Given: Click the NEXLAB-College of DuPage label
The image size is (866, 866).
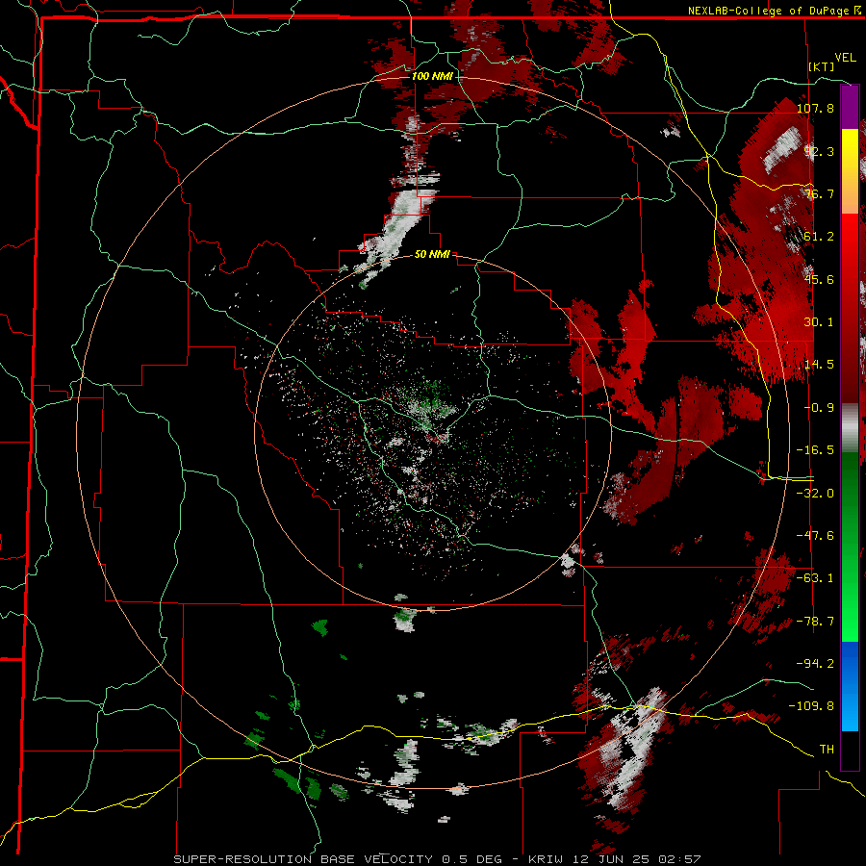Looking at the screenshot, I should [777, 11].
